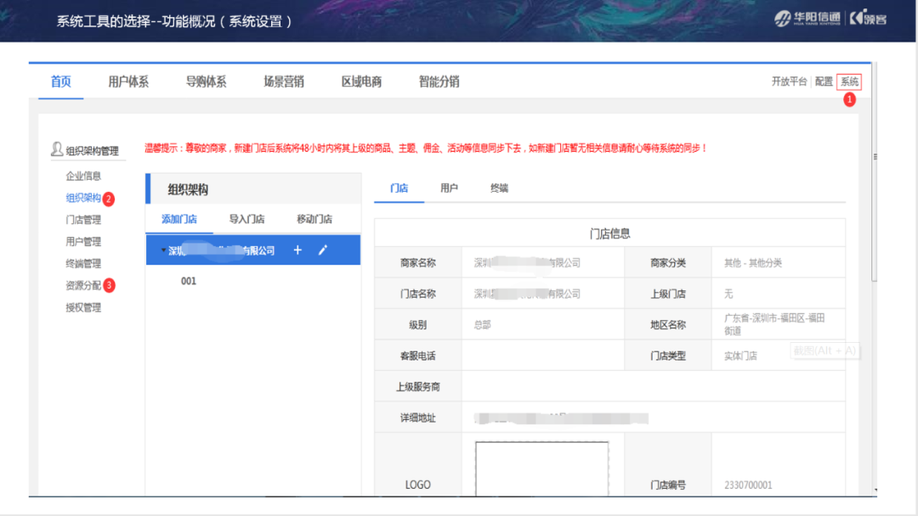Select the company root node in the tree
Viewport: 918px width, 516px height.
click(x=253, y=250)
